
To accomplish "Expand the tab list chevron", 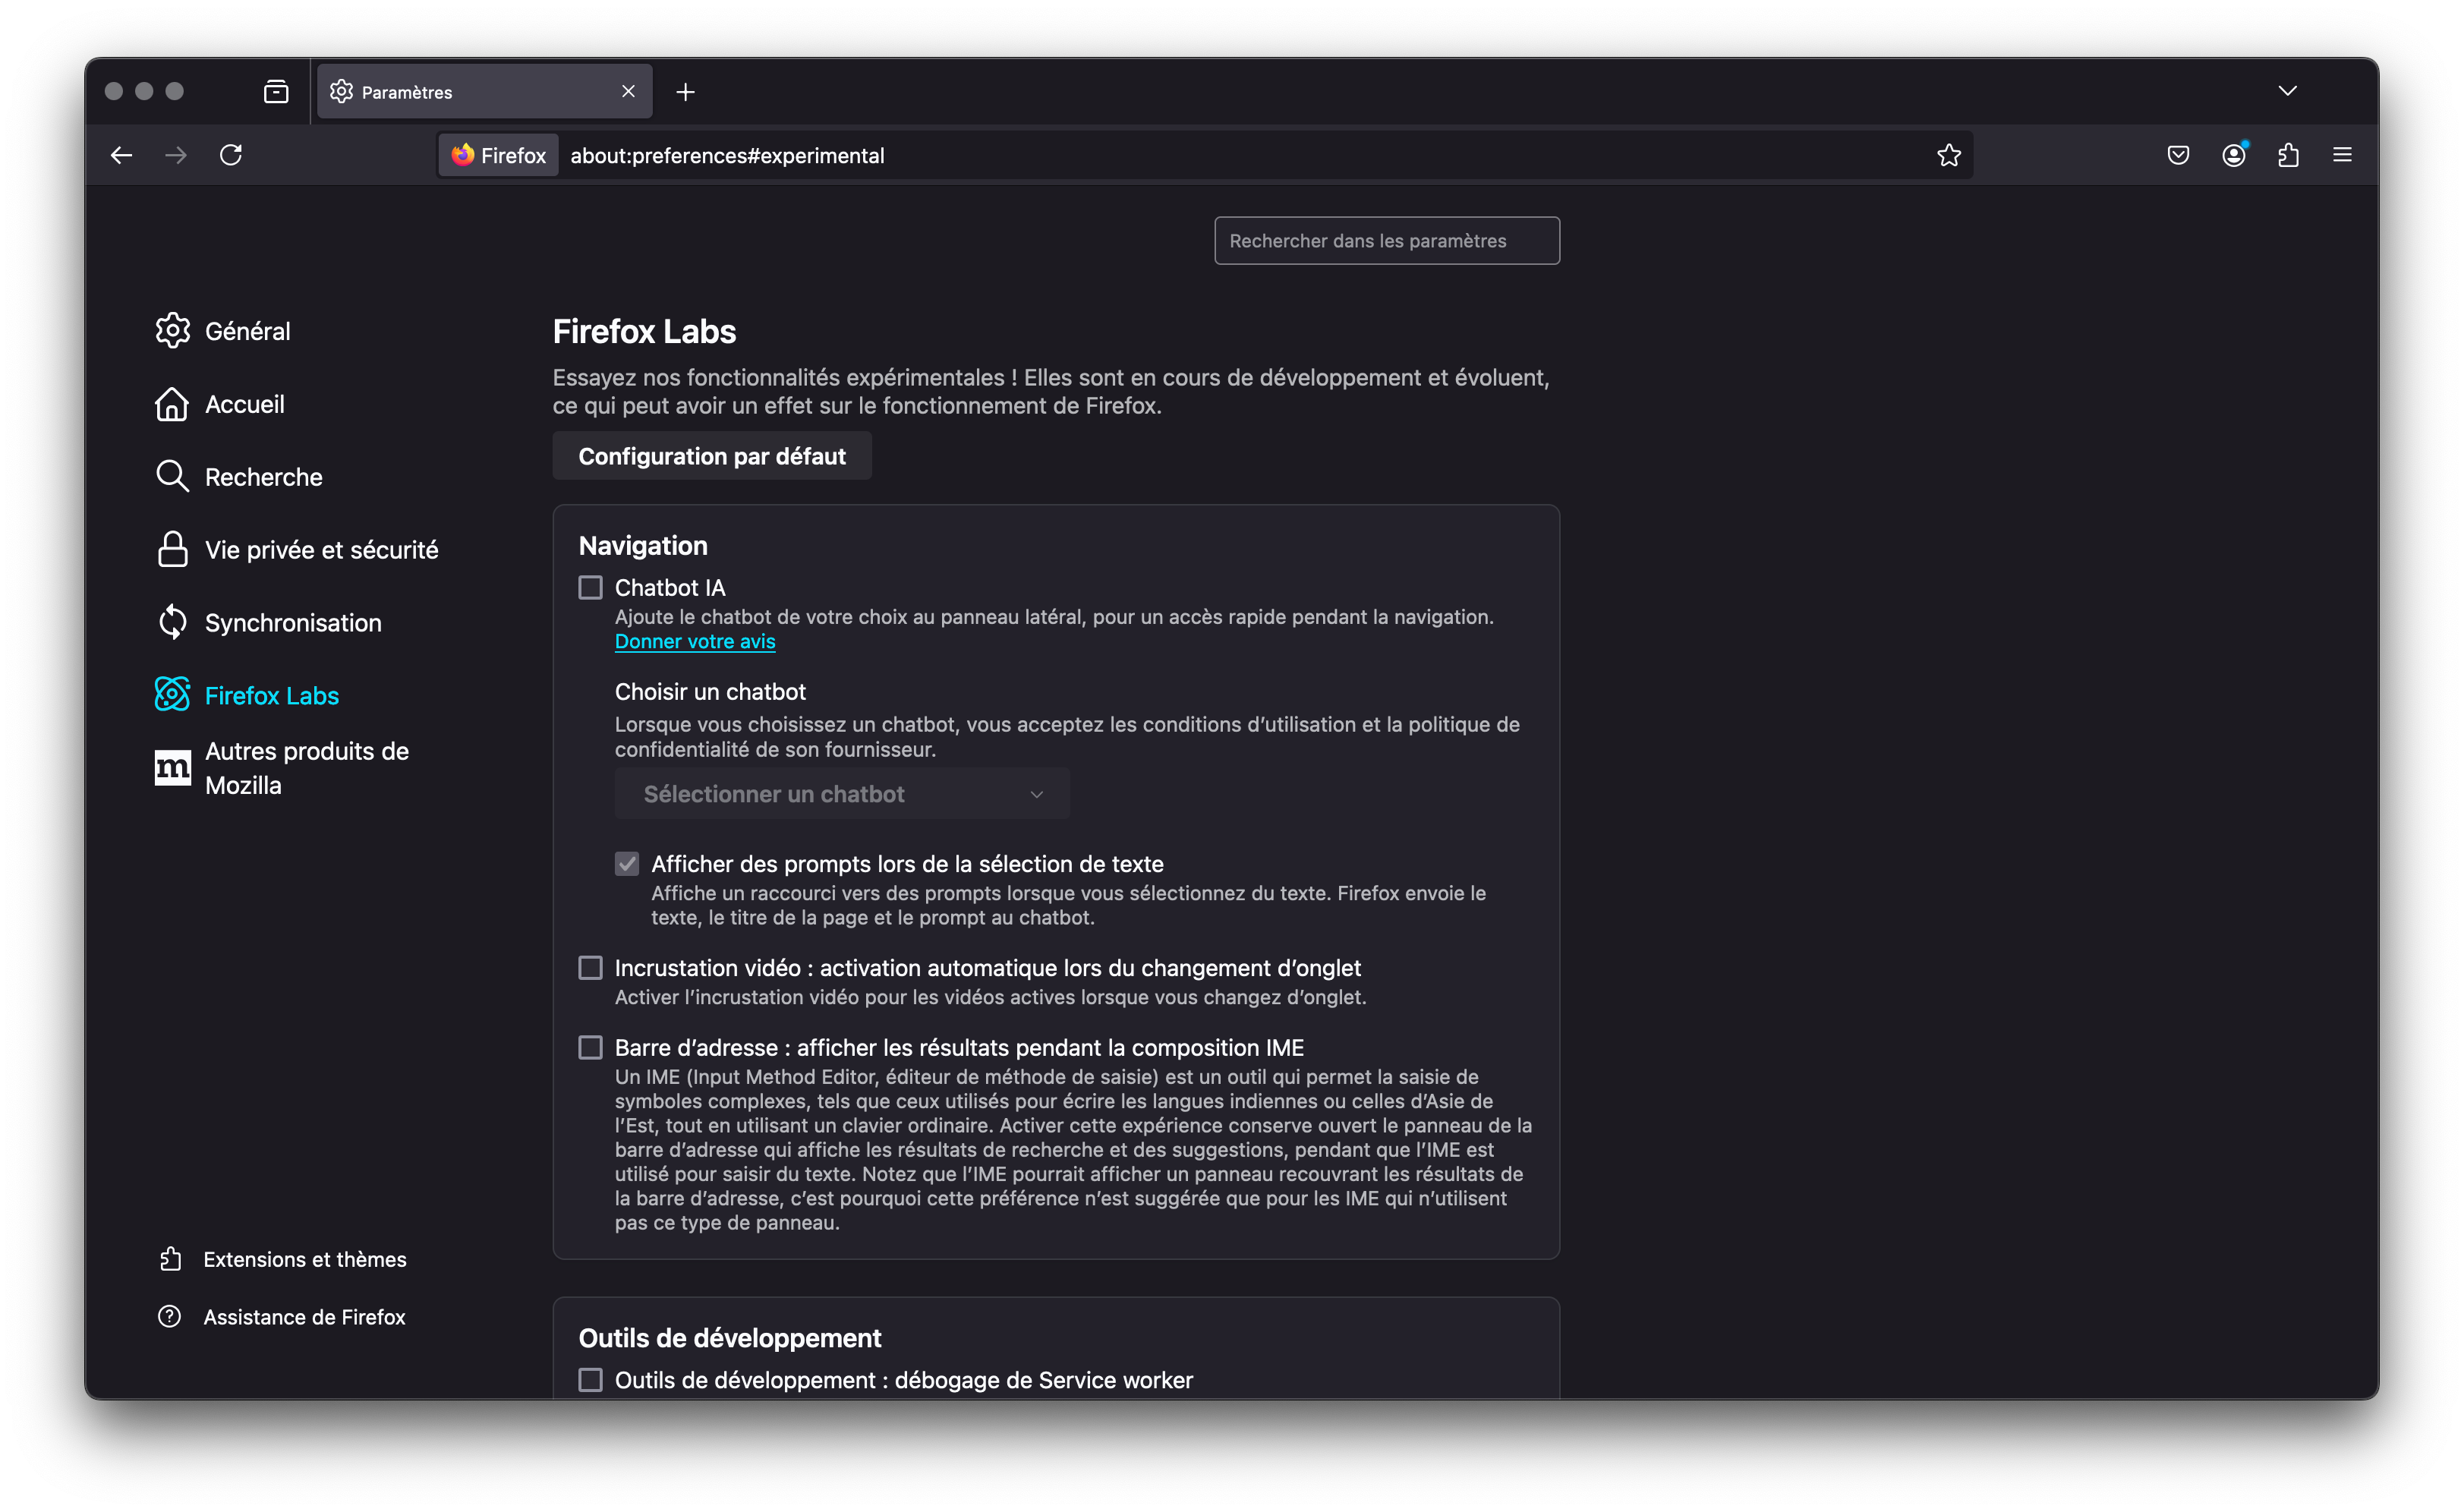I will click(2287, 91).
